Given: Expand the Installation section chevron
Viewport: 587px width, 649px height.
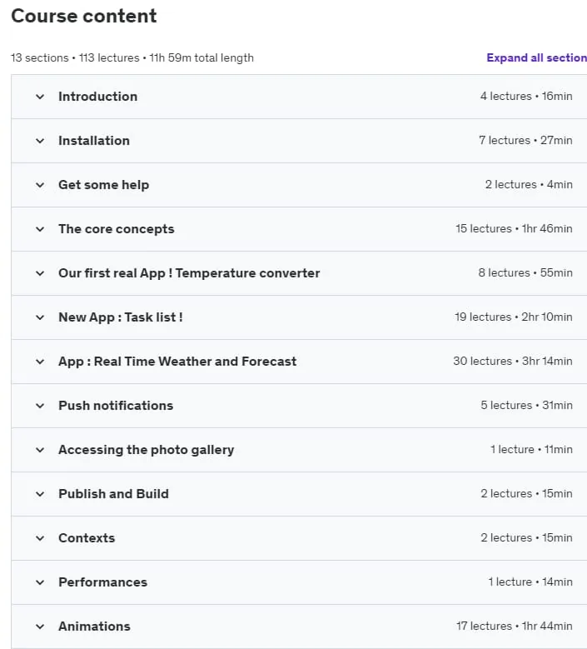Looking at the screenshot, I should coord(40,141).
